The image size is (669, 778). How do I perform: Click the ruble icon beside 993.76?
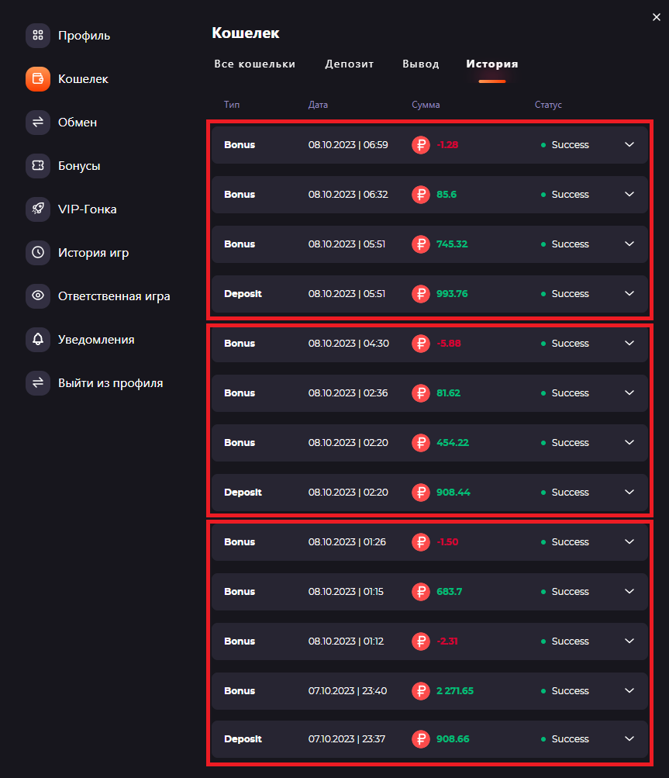coord(420,294)
